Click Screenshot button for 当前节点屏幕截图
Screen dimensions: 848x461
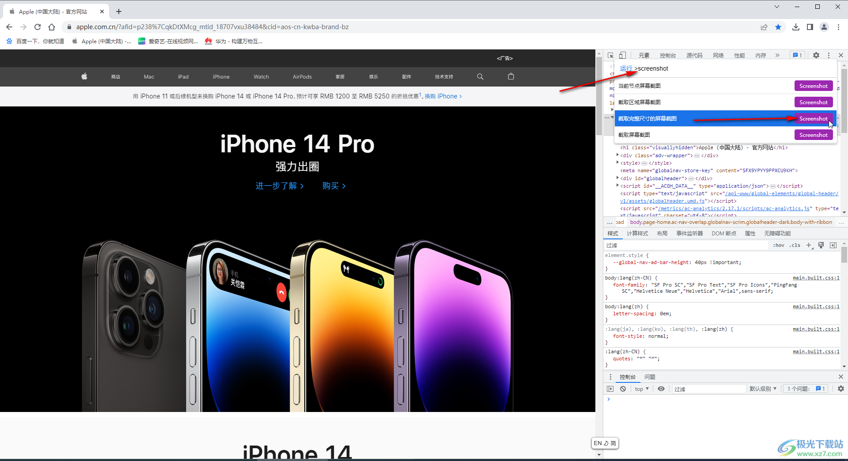(x=814, y=86)
